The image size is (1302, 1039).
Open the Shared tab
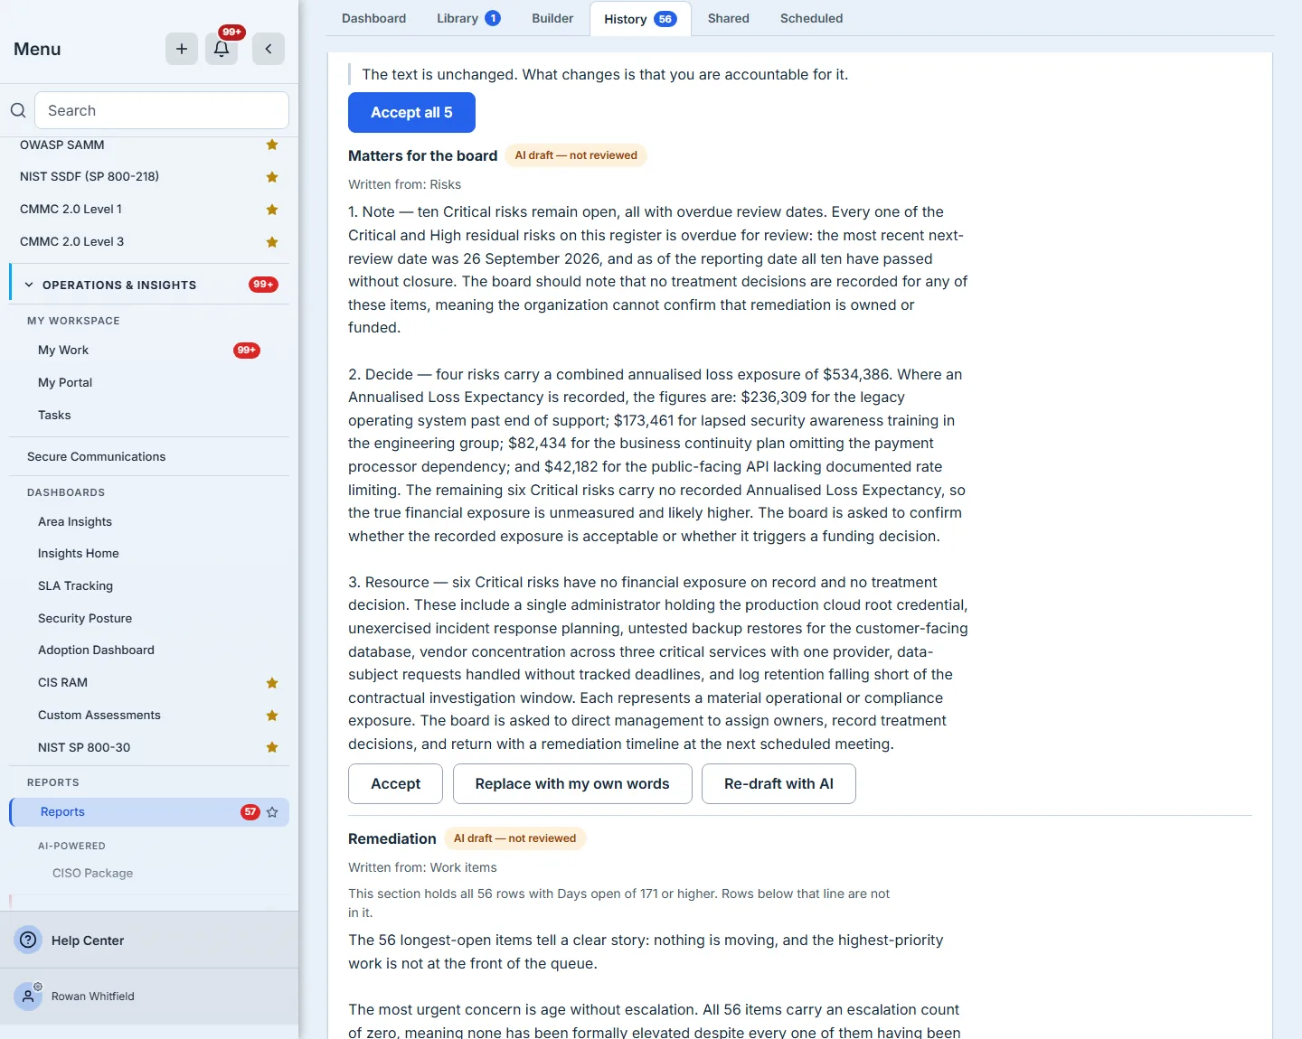click(729, 18)
